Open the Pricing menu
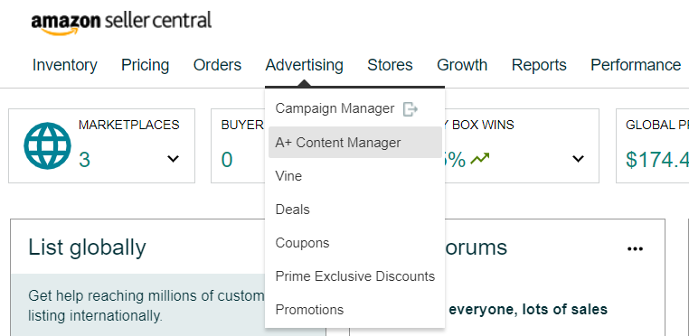 145,65
